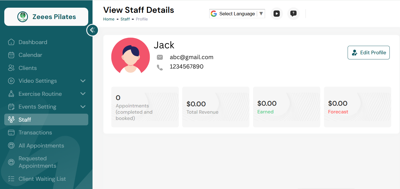
Task: Open the Select Language dropdown
Action: (x=237, y=14)
